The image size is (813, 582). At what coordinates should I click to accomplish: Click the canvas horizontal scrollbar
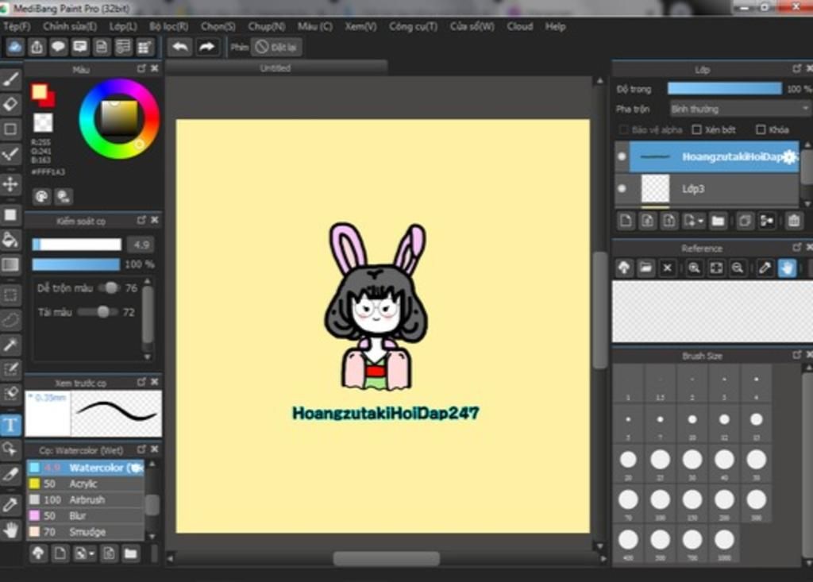tap(387, 559)
